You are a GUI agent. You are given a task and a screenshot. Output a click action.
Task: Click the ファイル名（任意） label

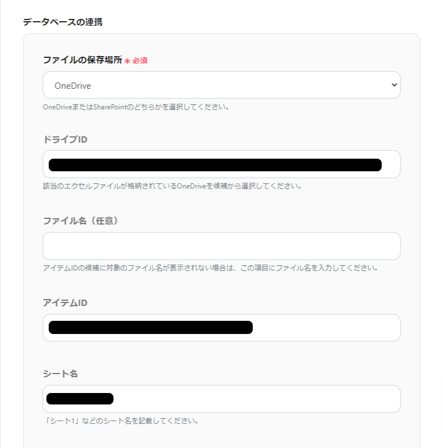(80, 221)
